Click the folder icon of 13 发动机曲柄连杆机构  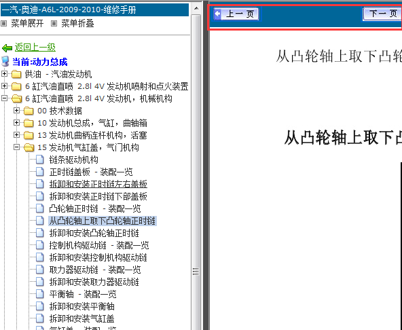(x=29, y=135)
